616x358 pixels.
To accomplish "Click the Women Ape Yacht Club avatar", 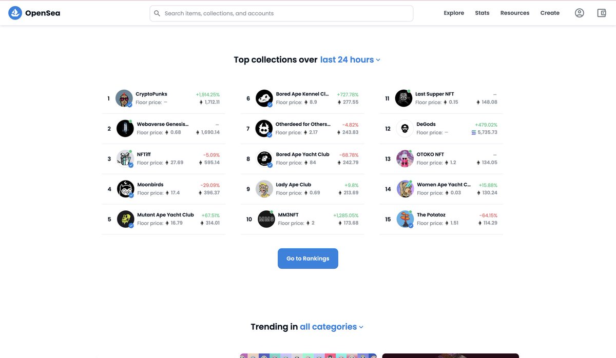I will pyautogui.click(x=406, y=189).
